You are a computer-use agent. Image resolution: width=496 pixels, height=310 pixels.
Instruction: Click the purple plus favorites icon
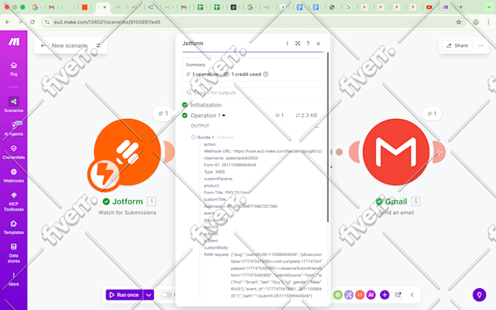(384, 295)
